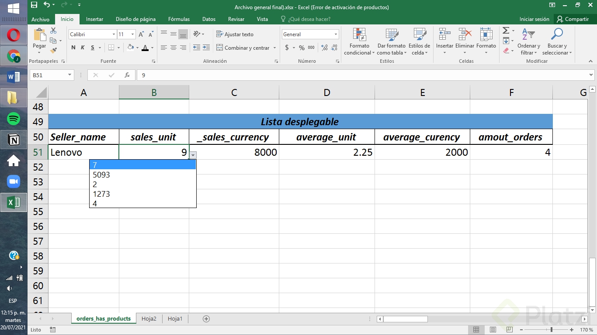Click cell with value 8000
597x335 pixels.
[x=234, y=152]
